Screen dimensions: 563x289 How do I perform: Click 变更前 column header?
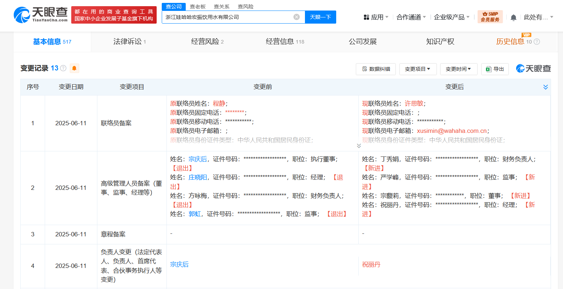(263, 87)
